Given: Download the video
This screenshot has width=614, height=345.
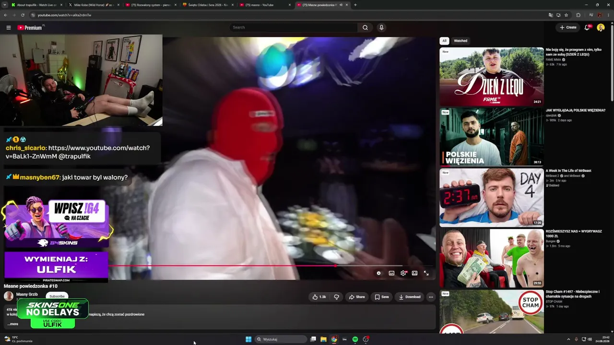Looking at the screenshot, I should [410, 297].
